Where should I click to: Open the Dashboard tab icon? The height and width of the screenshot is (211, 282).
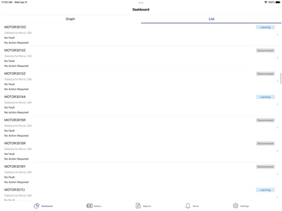[36, 206]
